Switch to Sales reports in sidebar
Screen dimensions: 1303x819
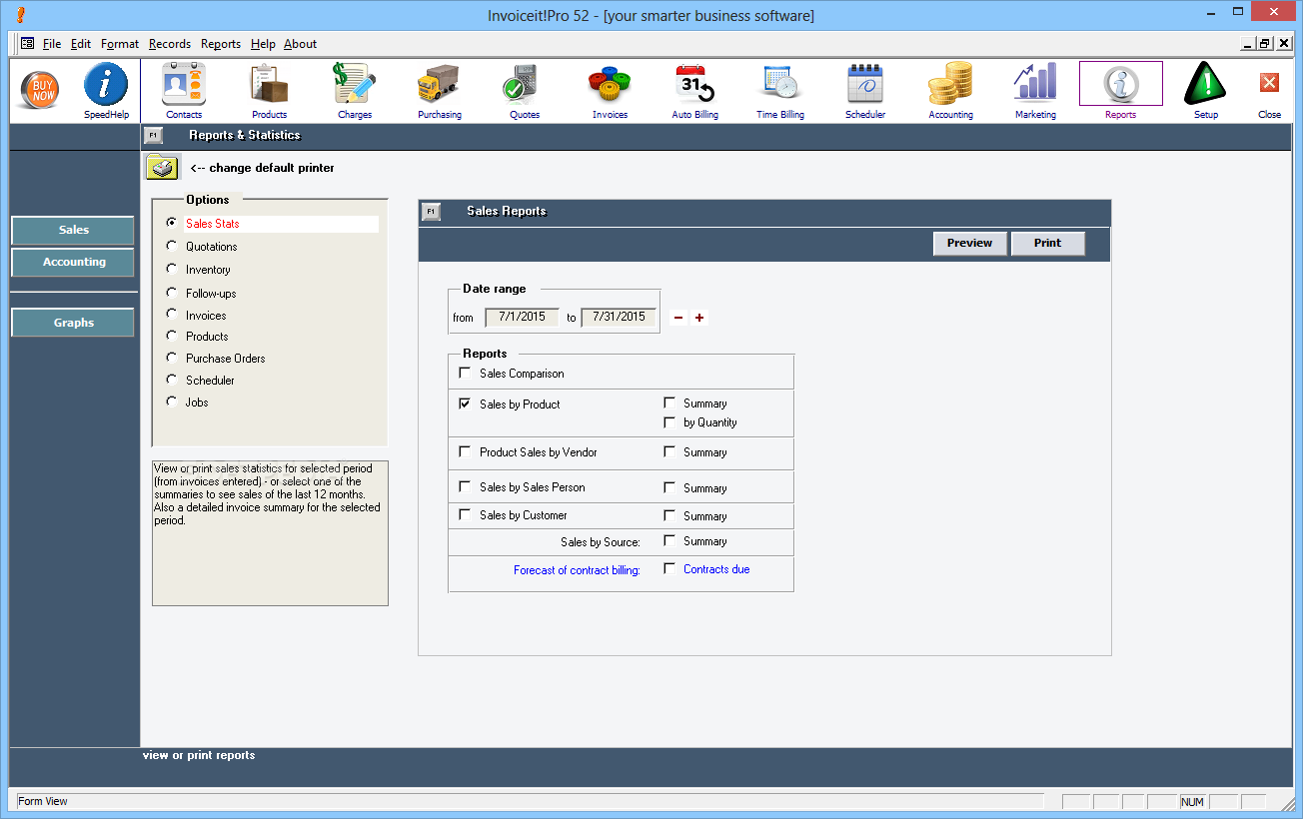73,230
